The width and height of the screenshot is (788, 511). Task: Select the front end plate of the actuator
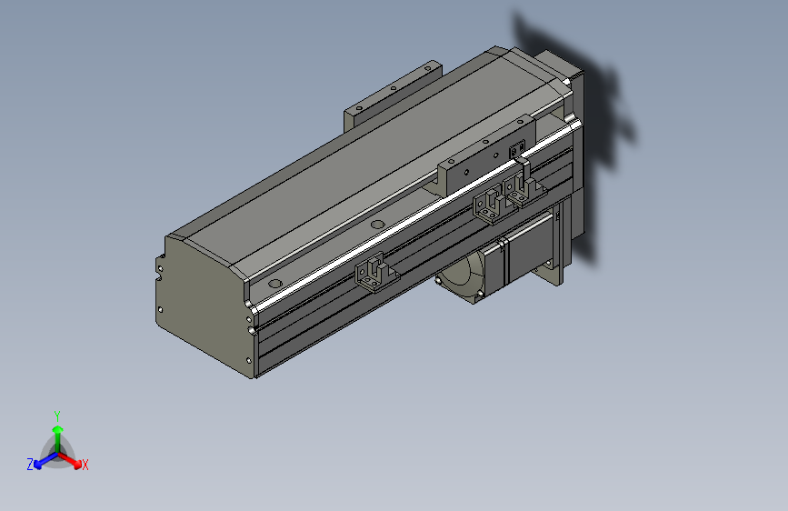coord(206,305)
